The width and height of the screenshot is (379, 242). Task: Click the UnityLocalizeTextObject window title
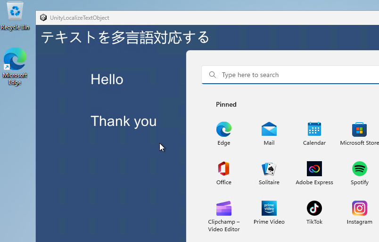80,18
